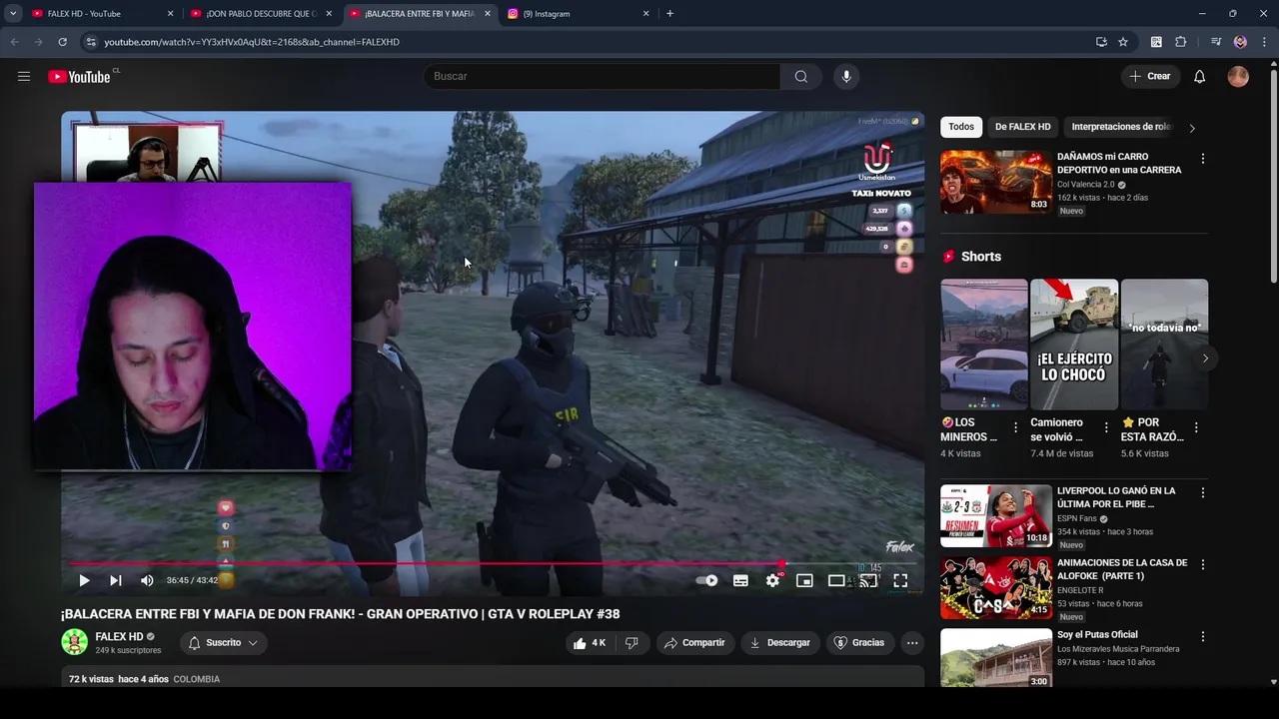Expand the Suscrito notification dropdown
Screen dimensions: 1279x719
click(x=224, y=643)
